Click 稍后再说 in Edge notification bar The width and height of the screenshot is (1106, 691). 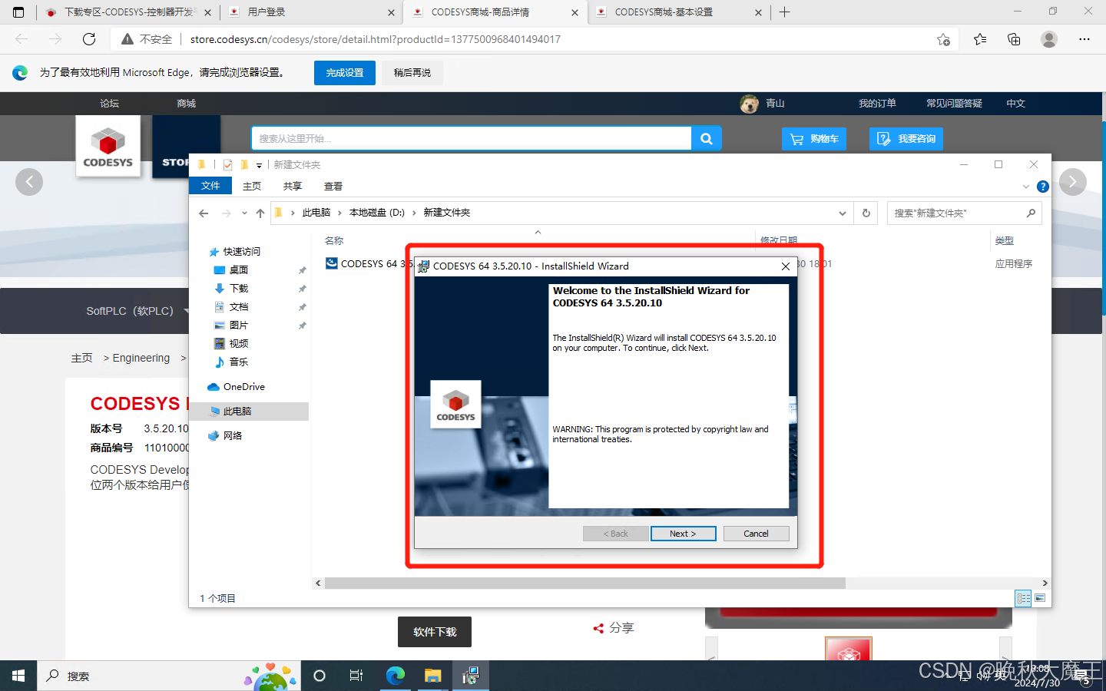(412, 73)
